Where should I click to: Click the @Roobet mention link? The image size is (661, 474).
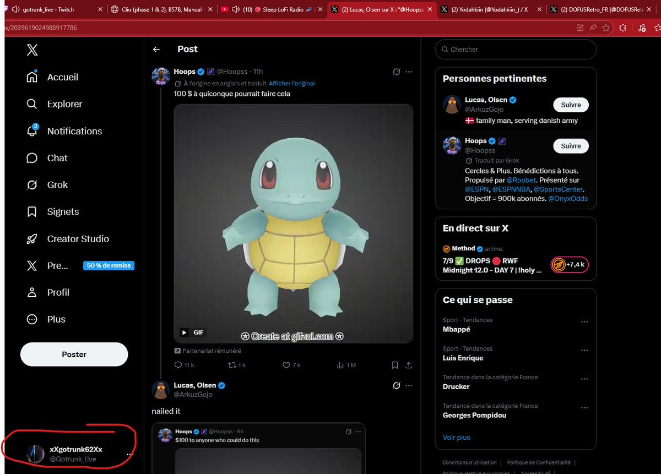[x=522, y=180]
